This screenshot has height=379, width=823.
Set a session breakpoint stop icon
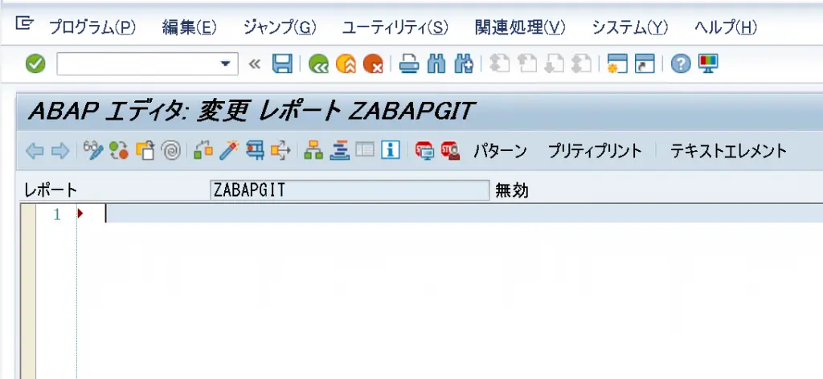click(x=424, y=151)
